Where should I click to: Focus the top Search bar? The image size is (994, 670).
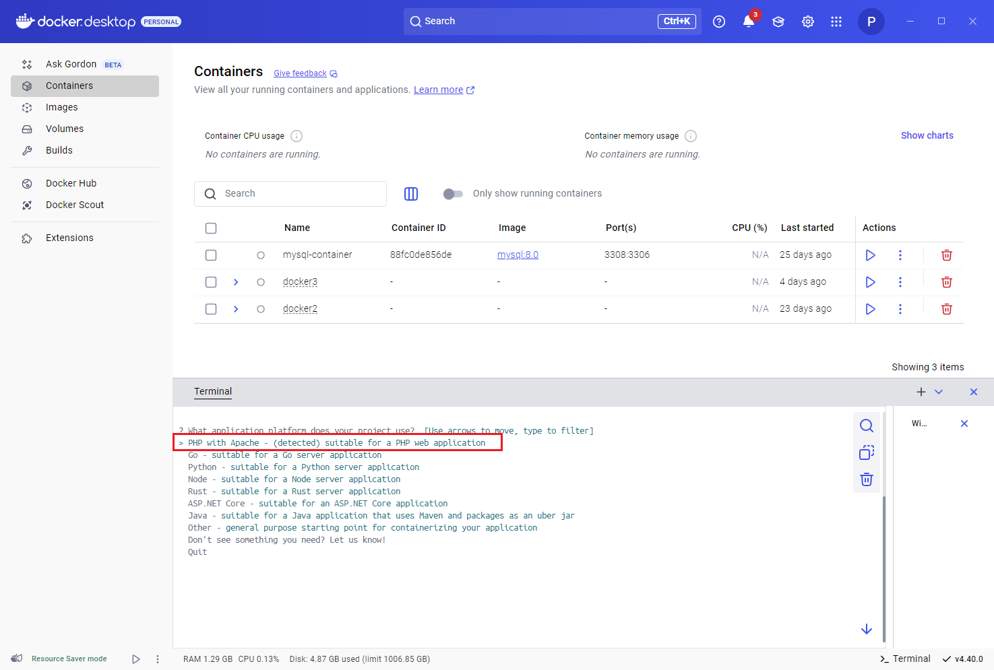553,22
